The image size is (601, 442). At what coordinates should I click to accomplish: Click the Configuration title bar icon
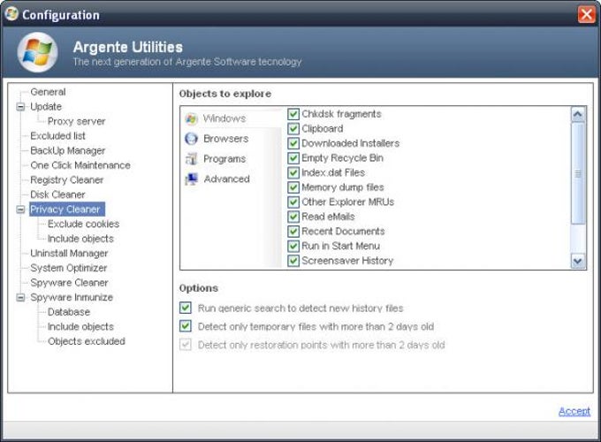11,14
